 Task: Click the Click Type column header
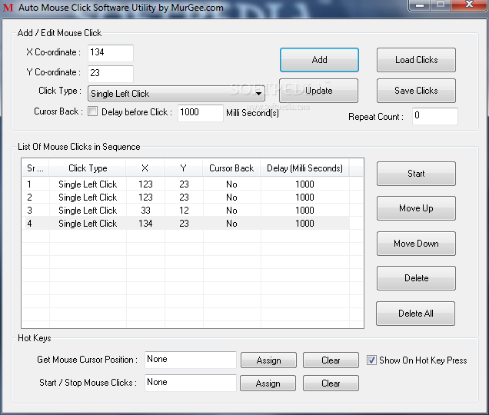coord(88,168)
